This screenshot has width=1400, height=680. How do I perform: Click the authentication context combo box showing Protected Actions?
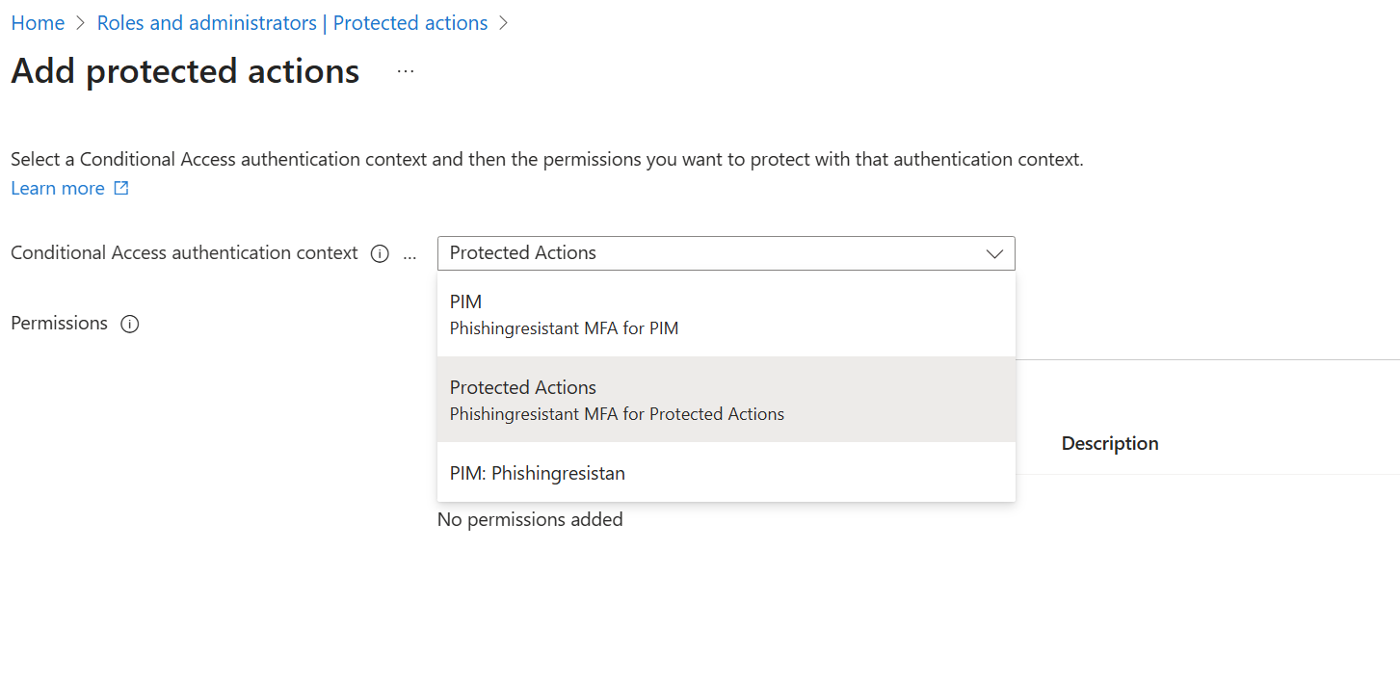pos(713,253)
